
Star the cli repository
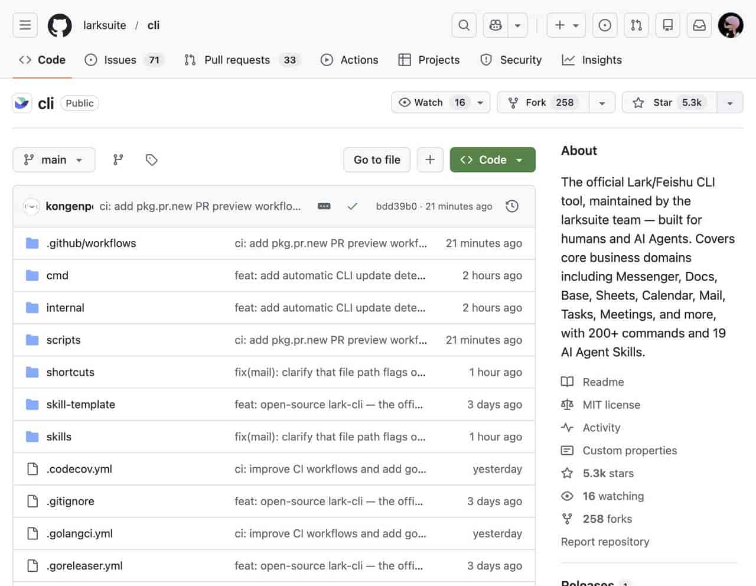click(670, 102)
